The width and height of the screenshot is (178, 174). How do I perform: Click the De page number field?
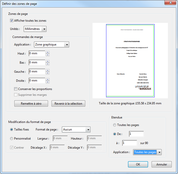136,134
